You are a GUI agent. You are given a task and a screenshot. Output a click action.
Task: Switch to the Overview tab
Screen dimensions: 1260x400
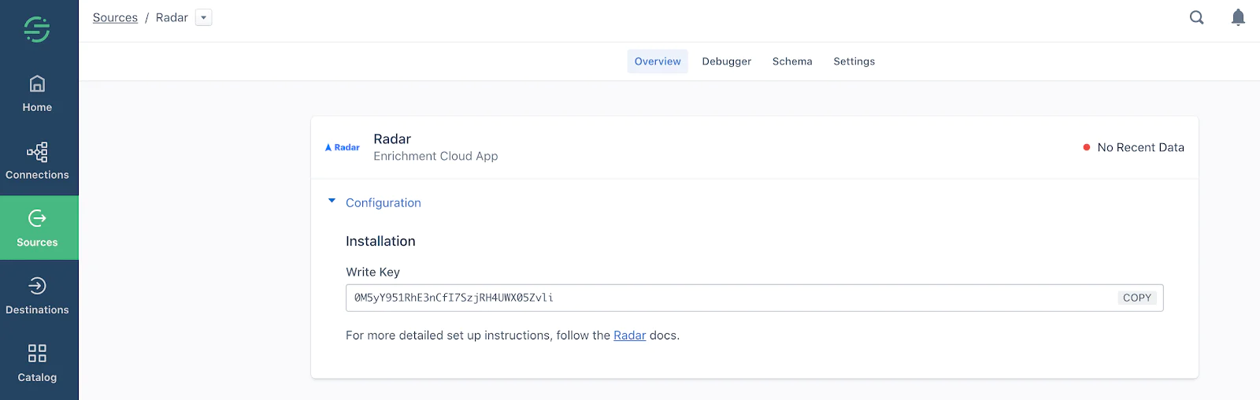[658, 61]
